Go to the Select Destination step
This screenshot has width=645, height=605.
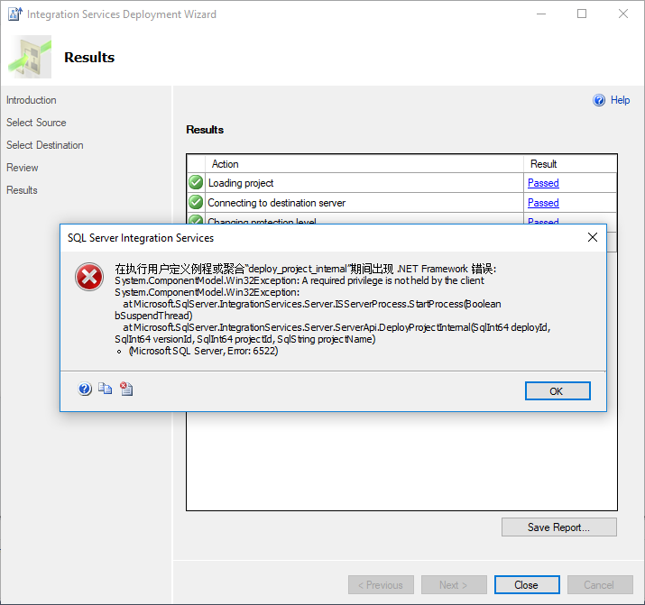pyautogui.click(x=45, y=145)
